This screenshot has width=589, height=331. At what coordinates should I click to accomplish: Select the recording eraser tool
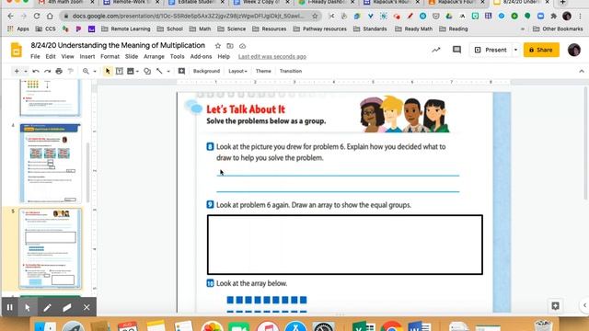[x=67, y=307]
